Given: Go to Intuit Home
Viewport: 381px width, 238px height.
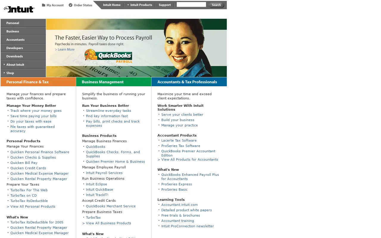Looking at the screenshot, I should [112, 5].
